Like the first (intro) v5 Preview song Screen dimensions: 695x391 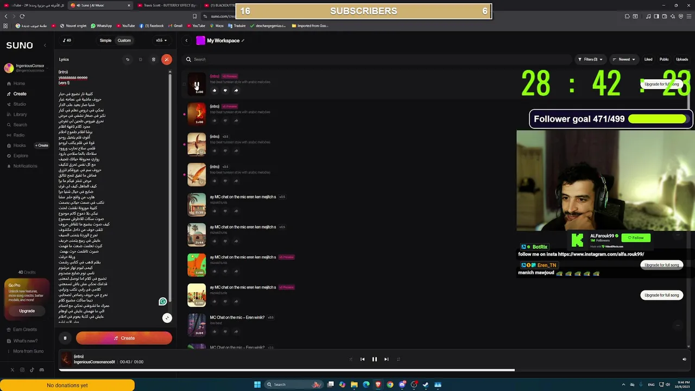[x=214, y=91]
